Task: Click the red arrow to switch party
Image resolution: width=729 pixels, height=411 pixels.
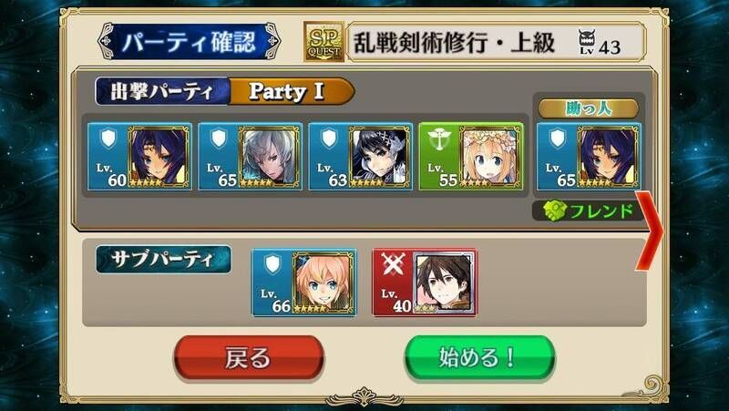Action: click(649, 231)
